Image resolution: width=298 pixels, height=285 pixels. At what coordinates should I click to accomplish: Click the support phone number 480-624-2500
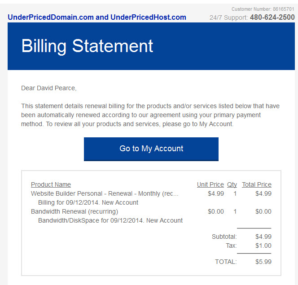point(272,18)
